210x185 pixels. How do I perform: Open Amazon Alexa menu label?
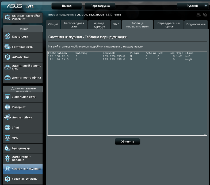click(22, 117)
